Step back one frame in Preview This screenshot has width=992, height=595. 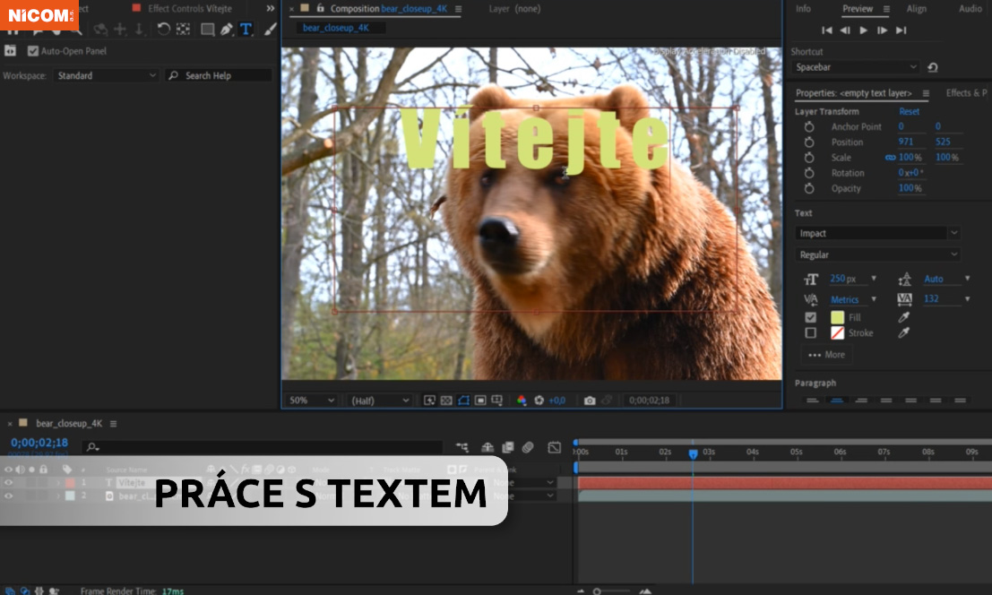pos(845,30)
